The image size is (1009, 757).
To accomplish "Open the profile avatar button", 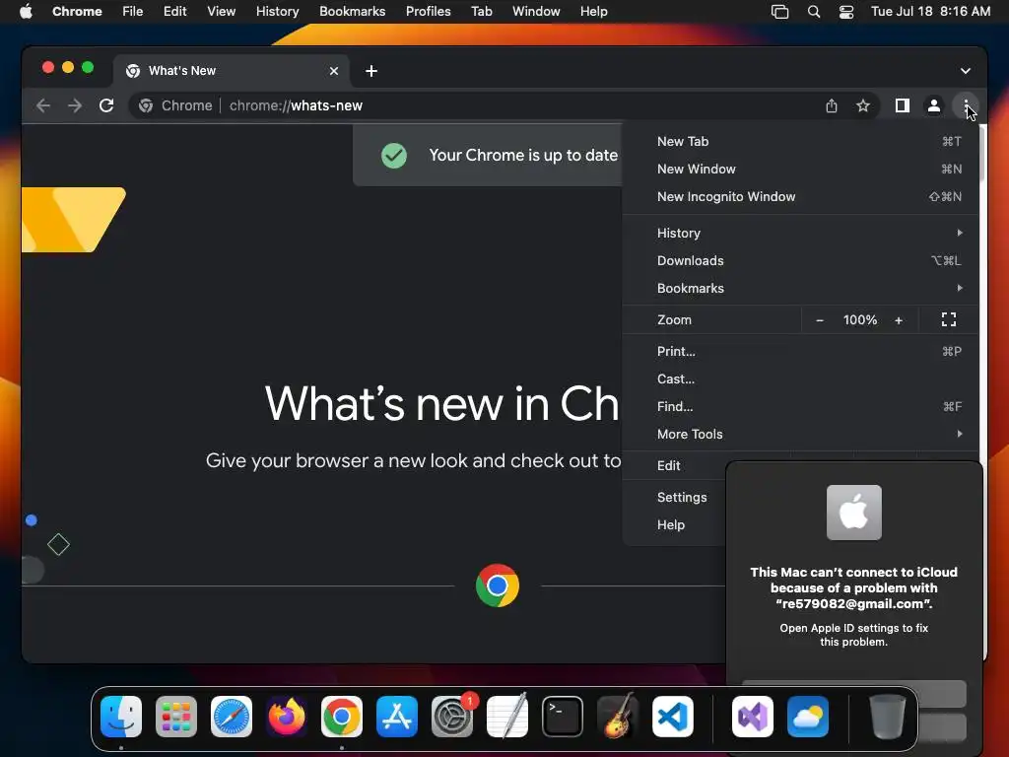I will coord(934,105).
